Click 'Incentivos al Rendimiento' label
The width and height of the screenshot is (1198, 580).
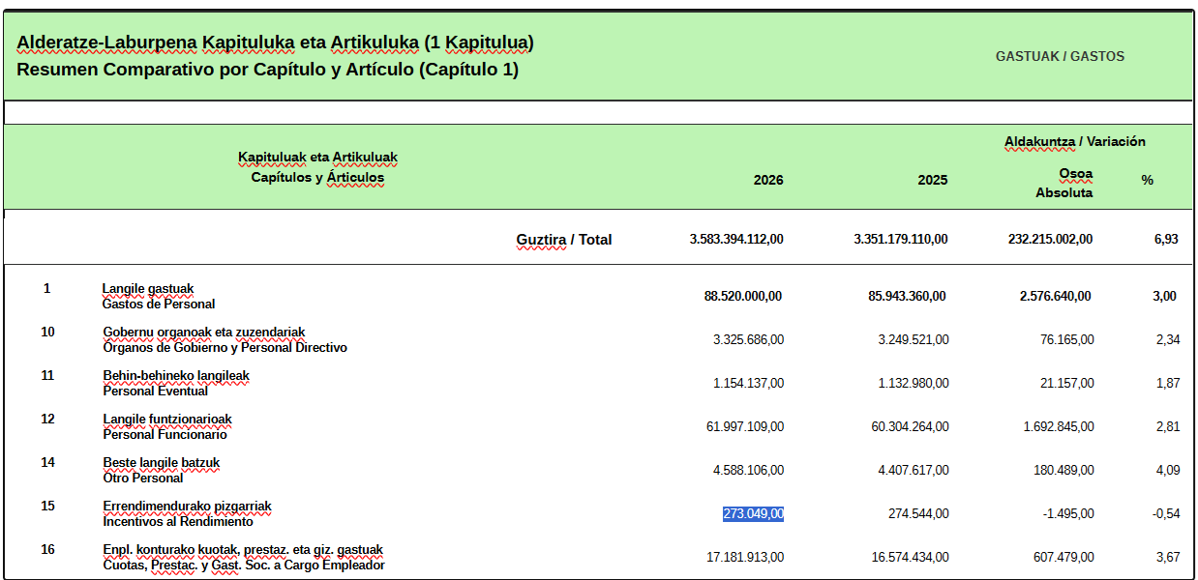click(x=178, y=522)
